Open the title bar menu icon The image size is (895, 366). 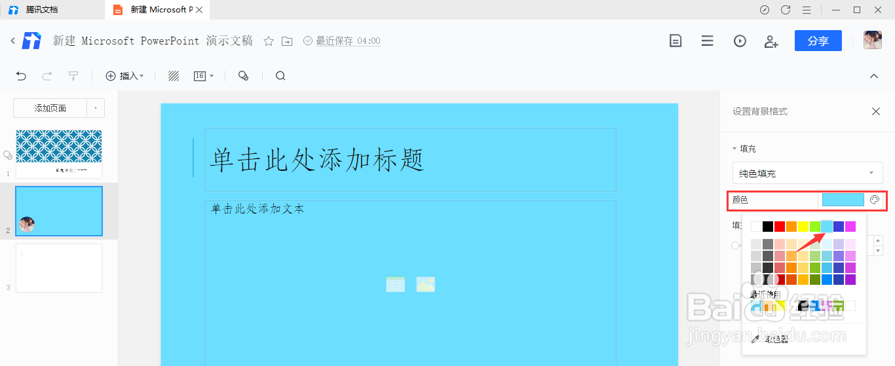click(x=807, y=10)
